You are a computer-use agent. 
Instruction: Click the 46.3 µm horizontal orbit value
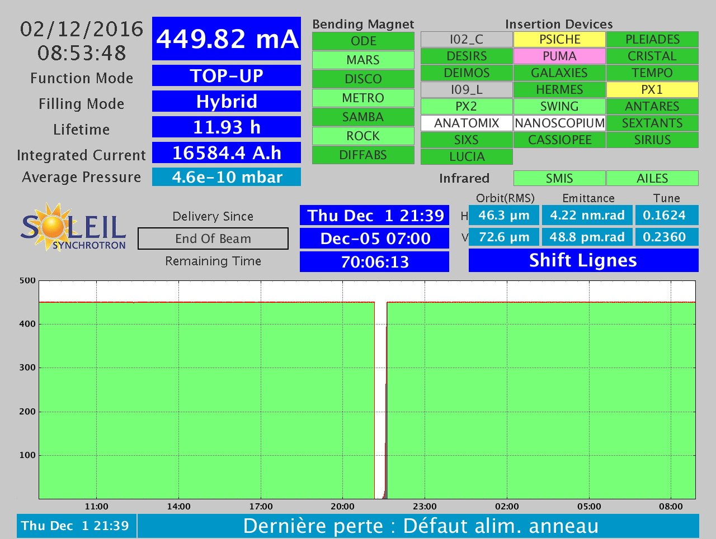504,215
